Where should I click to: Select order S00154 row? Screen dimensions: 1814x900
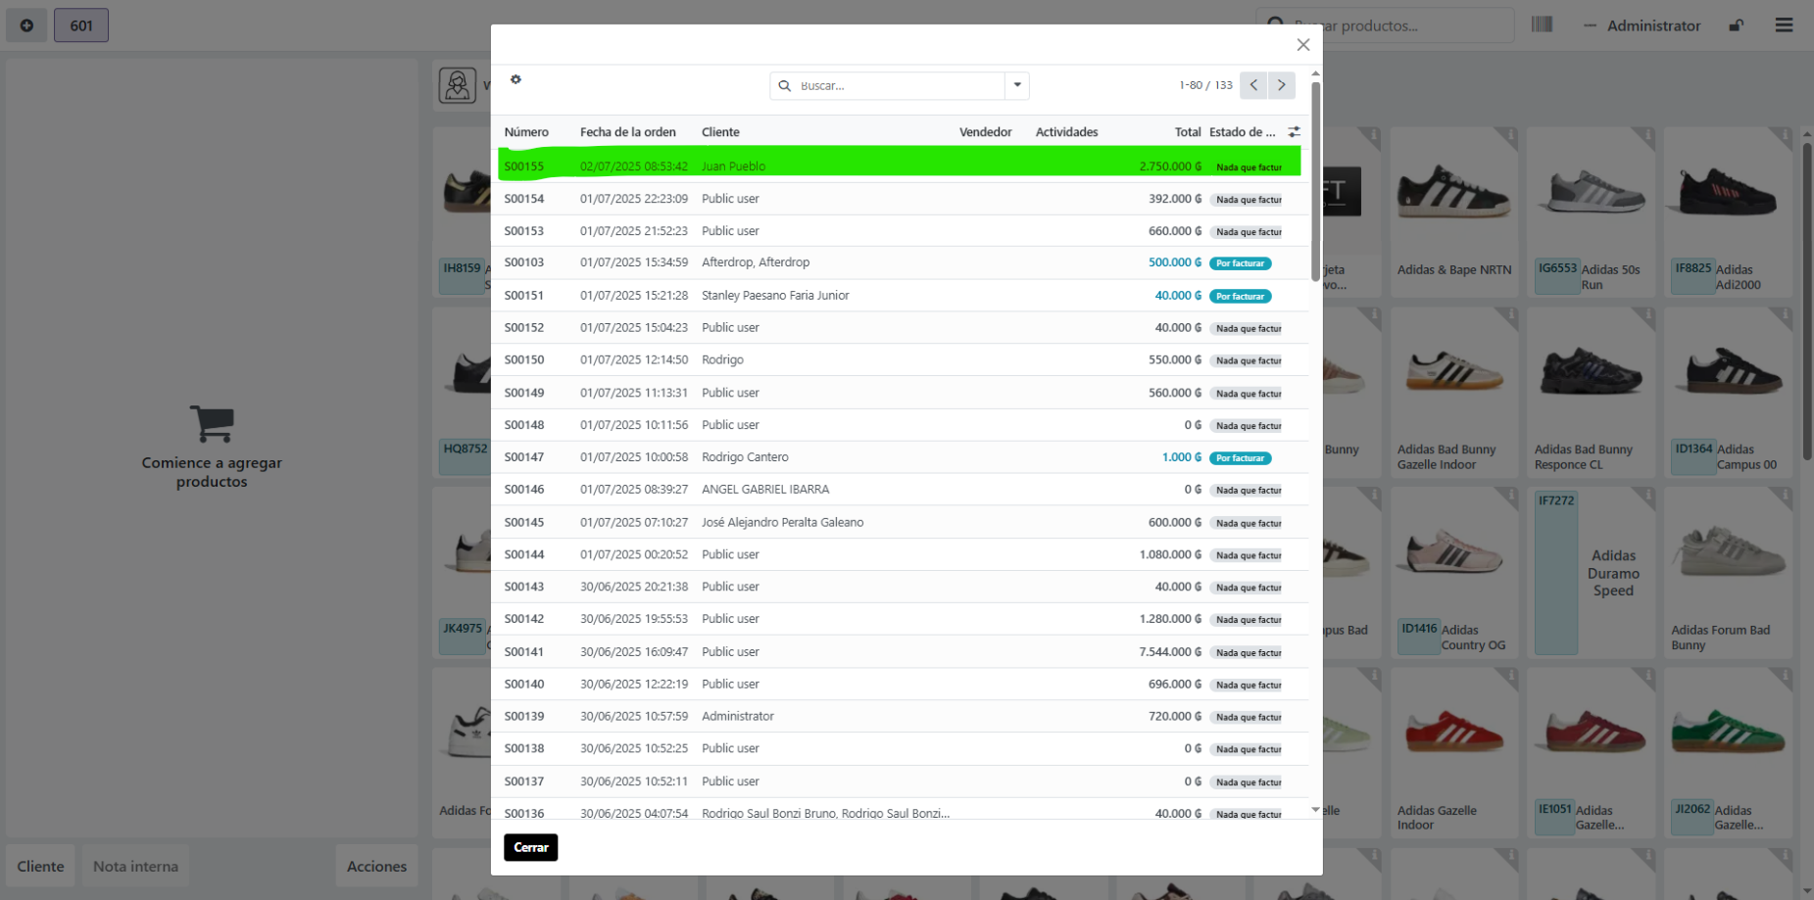click(900, 199)
